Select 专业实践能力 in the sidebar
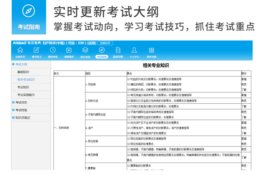 [26, 95]
